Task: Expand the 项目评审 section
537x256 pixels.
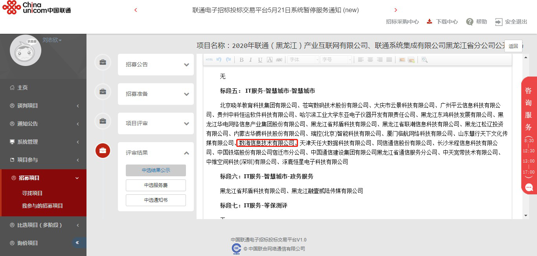Action: [x=156, y=123]
